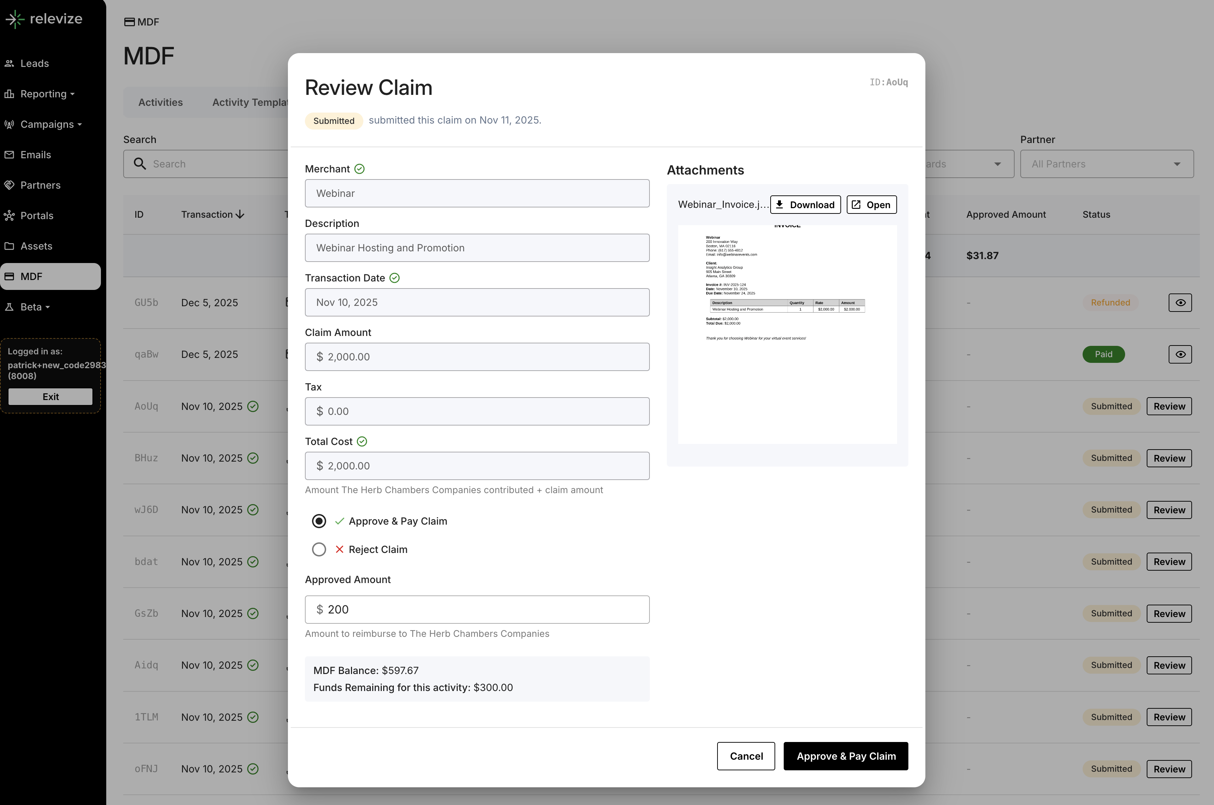Expand the Reporting sidebar menu

(44, 94)
